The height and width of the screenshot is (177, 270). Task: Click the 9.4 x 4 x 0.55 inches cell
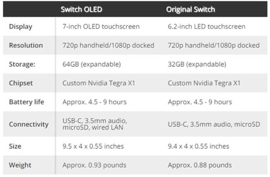pos(198,146)
